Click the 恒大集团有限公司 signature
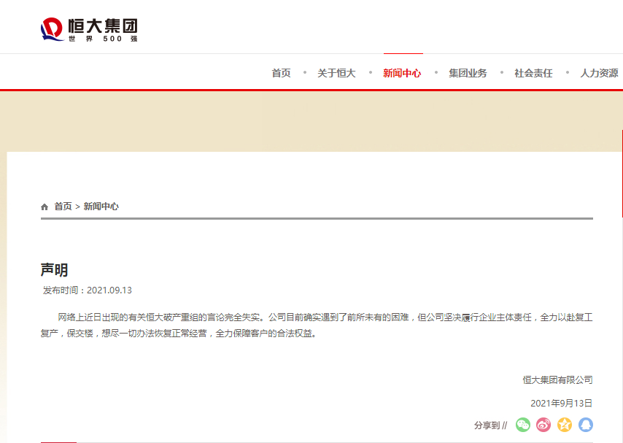Viewport: 623px width, 443px height. tap(557, 380)
